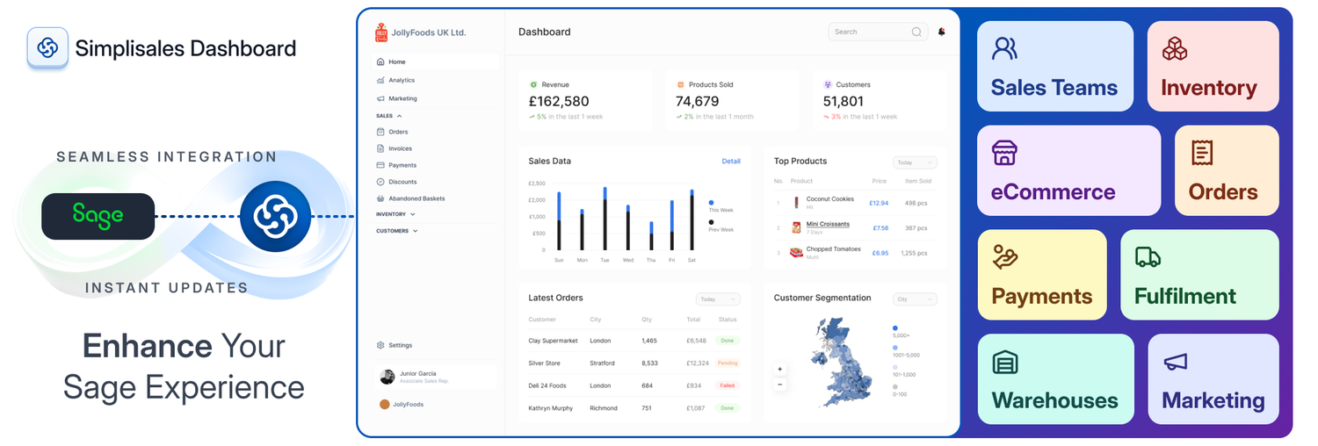The height and width of the screenshot is (446, 1318).
Task: Zoom out on the map with minus
Action: [780, 385]
